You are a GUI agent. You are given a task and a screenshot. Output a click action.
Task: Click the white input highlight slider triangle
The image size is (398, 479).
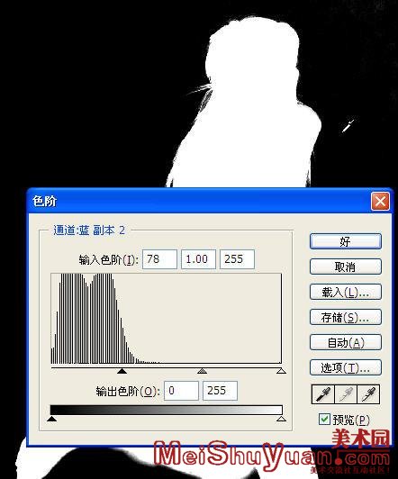click(x=281, y=371)
